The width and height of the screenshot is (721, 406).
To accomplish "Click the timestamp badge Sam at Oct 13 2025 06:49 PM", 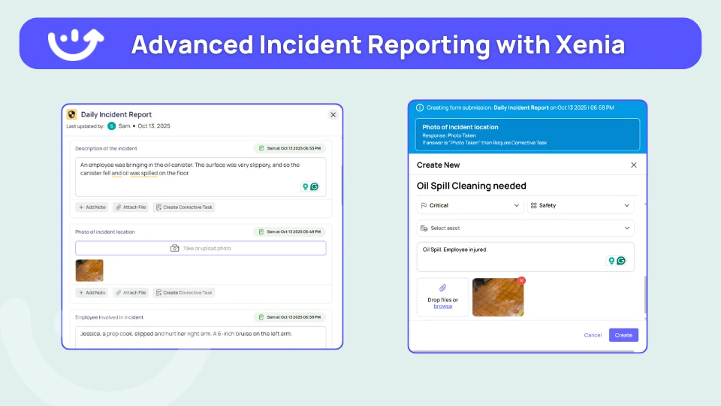I will pyautogui.click(x=290, y=232).
